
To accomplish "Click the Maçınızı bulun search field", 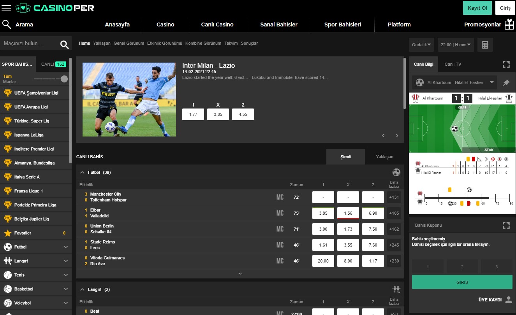I will coord(29,44).
